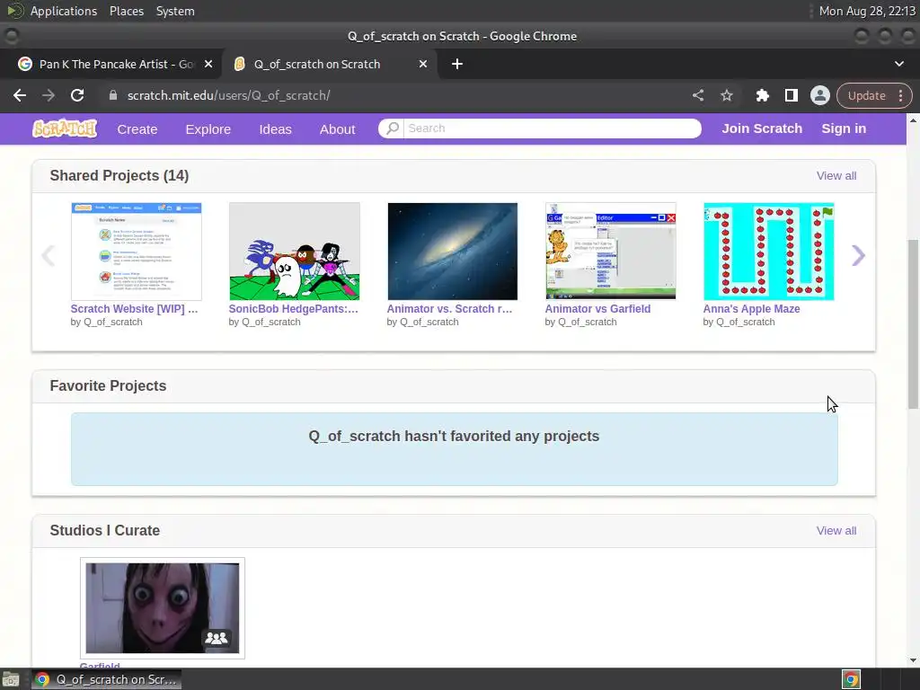Screen dimensions: 920x690
Task: Close the Q_of_scratch on Scratch tab
Action: click(x=423, y=64)
